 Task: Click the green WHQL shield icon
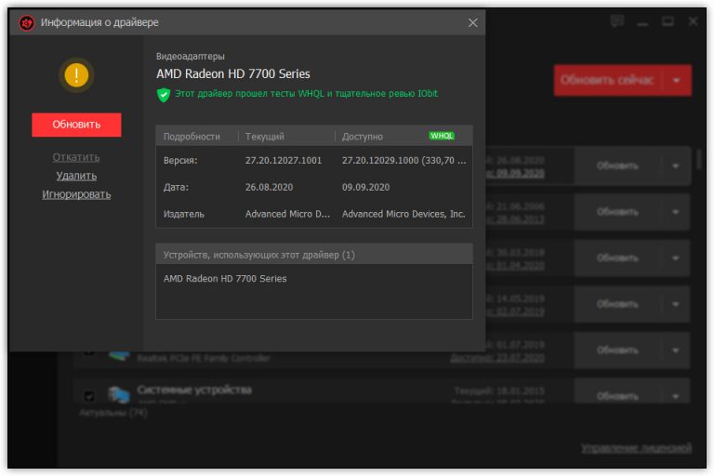(x=164, y=95)
